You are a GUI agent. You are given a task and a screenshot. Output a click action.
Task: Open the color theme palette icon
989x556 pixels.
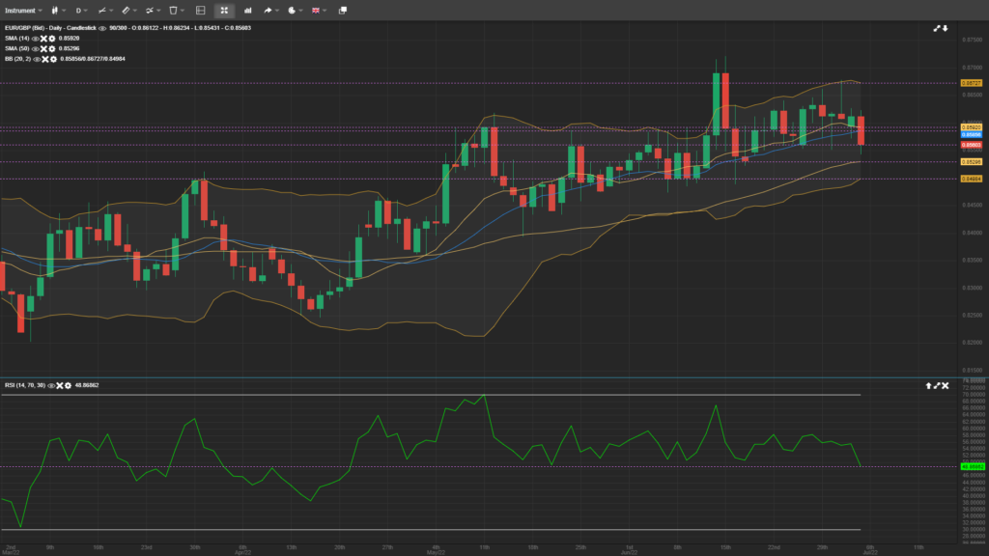[291, 10]
